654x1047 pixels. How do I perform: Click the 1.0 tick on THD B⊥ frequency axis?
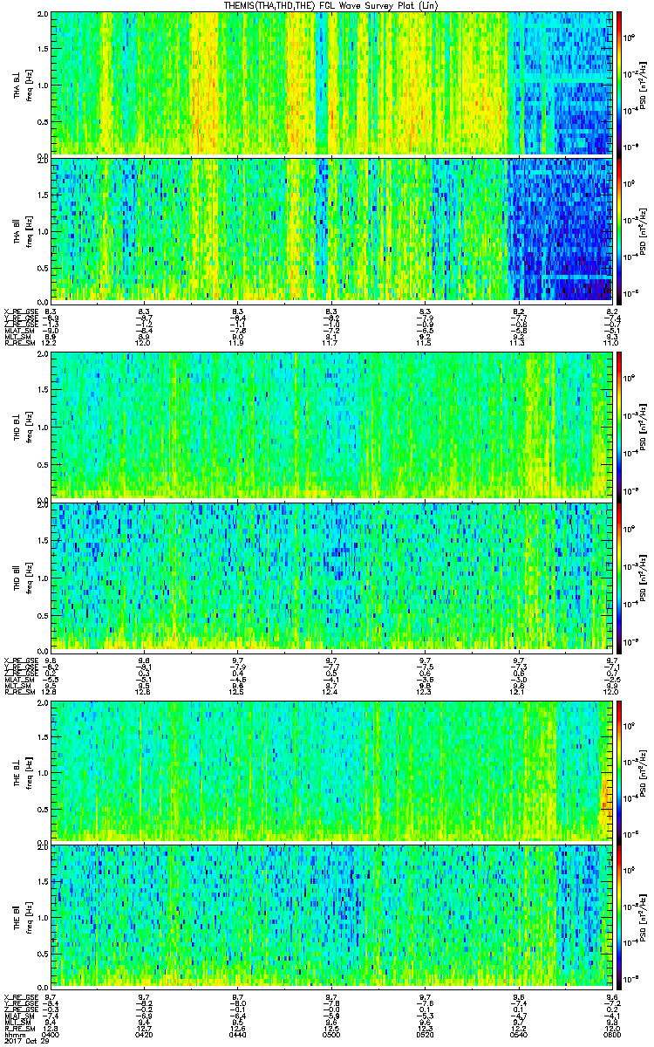coord(42,426)
